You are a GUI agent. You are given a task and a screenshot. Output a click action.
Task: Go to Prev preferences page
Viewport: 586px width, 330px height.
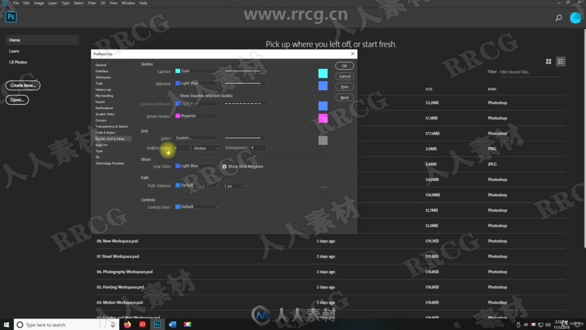345,87
